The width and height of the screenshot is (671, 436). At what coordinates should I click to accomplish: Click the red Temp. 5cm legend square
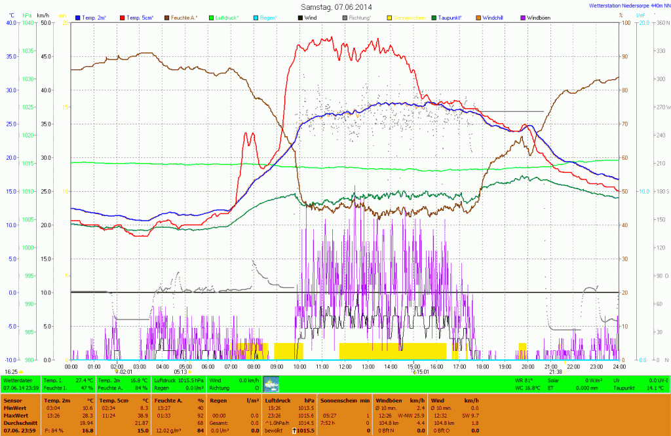[x=122, y=17]
